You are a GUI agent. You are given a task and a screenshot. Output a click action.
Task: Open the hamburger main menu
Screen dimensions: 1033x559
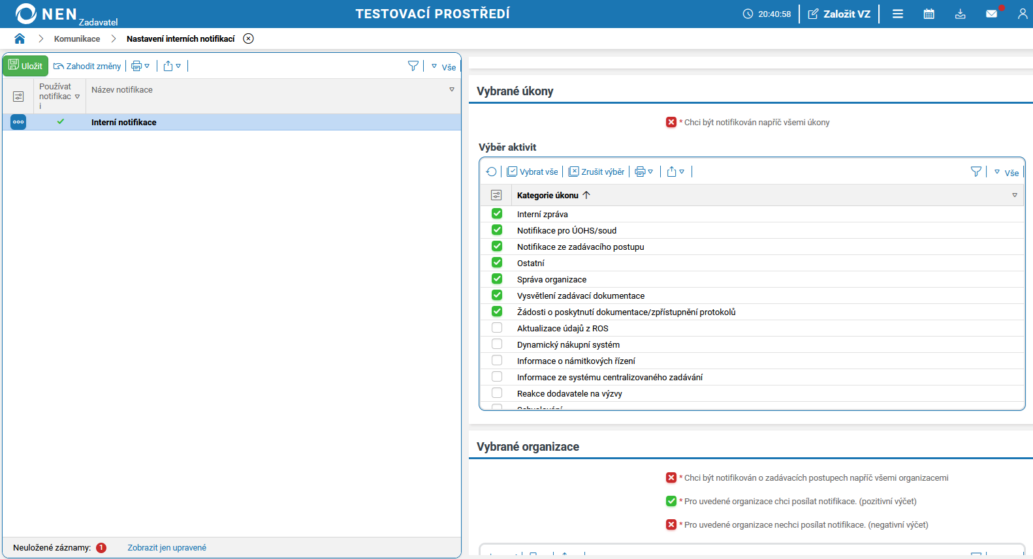[x=898, y=14]
